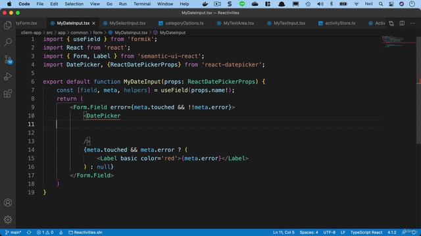This screenshot has height=236, width=421.
Task: Change indentation via Spaces: 4
Action: pos(309,233)
